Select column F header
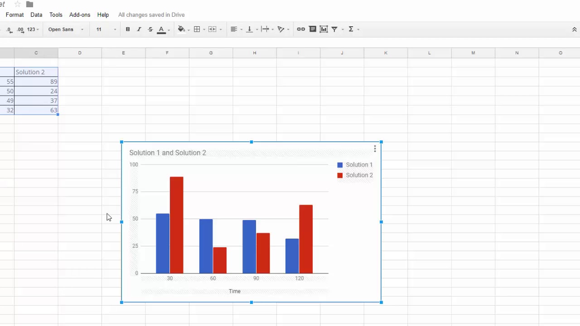 click(x=167, y=53)
